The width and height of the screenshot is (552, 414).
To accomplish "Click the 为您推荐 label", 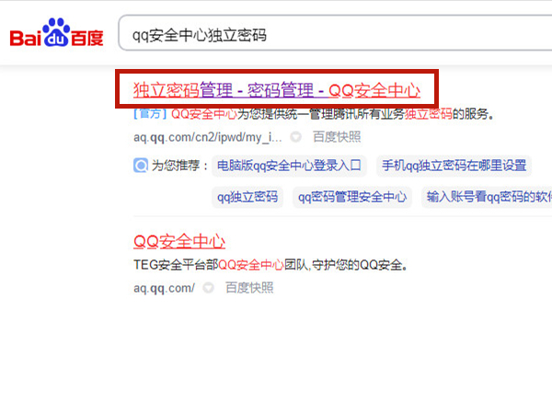I will pos(179,166).
